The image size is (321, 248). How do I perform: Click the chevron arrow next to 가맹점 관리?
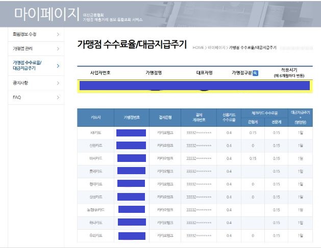(58, 49)
